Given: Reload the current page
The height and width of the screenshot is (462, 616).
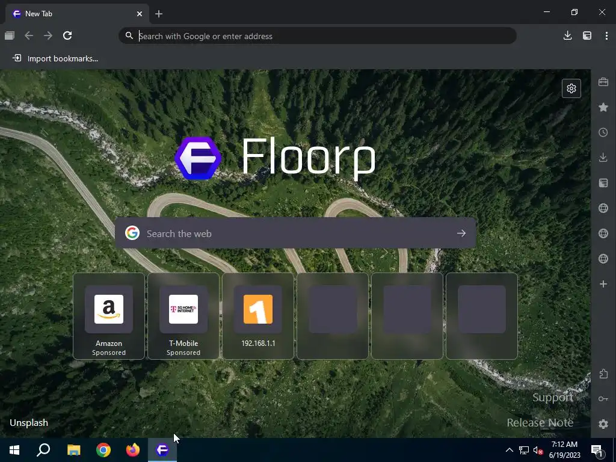Looking at the screenshot, I should tap(67, 35).
